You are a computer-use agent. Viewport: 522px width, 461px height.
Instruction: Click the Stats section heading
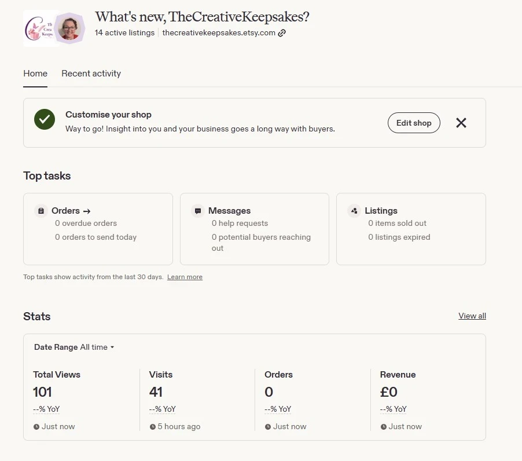tap(37, 316)
